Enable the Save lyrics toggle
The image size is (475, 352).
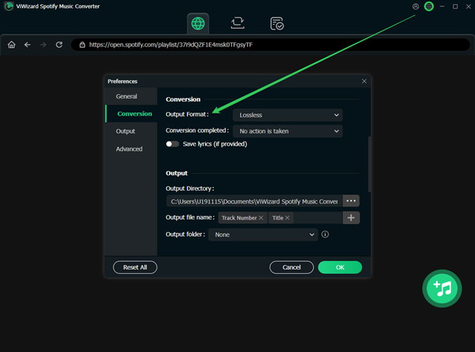[172, 144]
